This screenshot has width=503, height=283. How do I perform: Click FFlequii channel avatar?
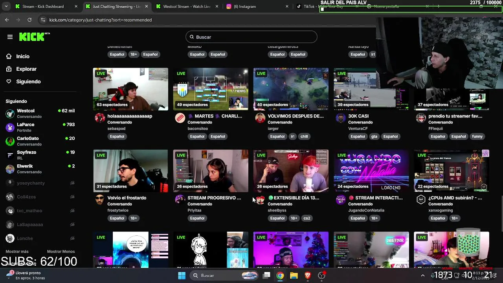click(421, 118)
